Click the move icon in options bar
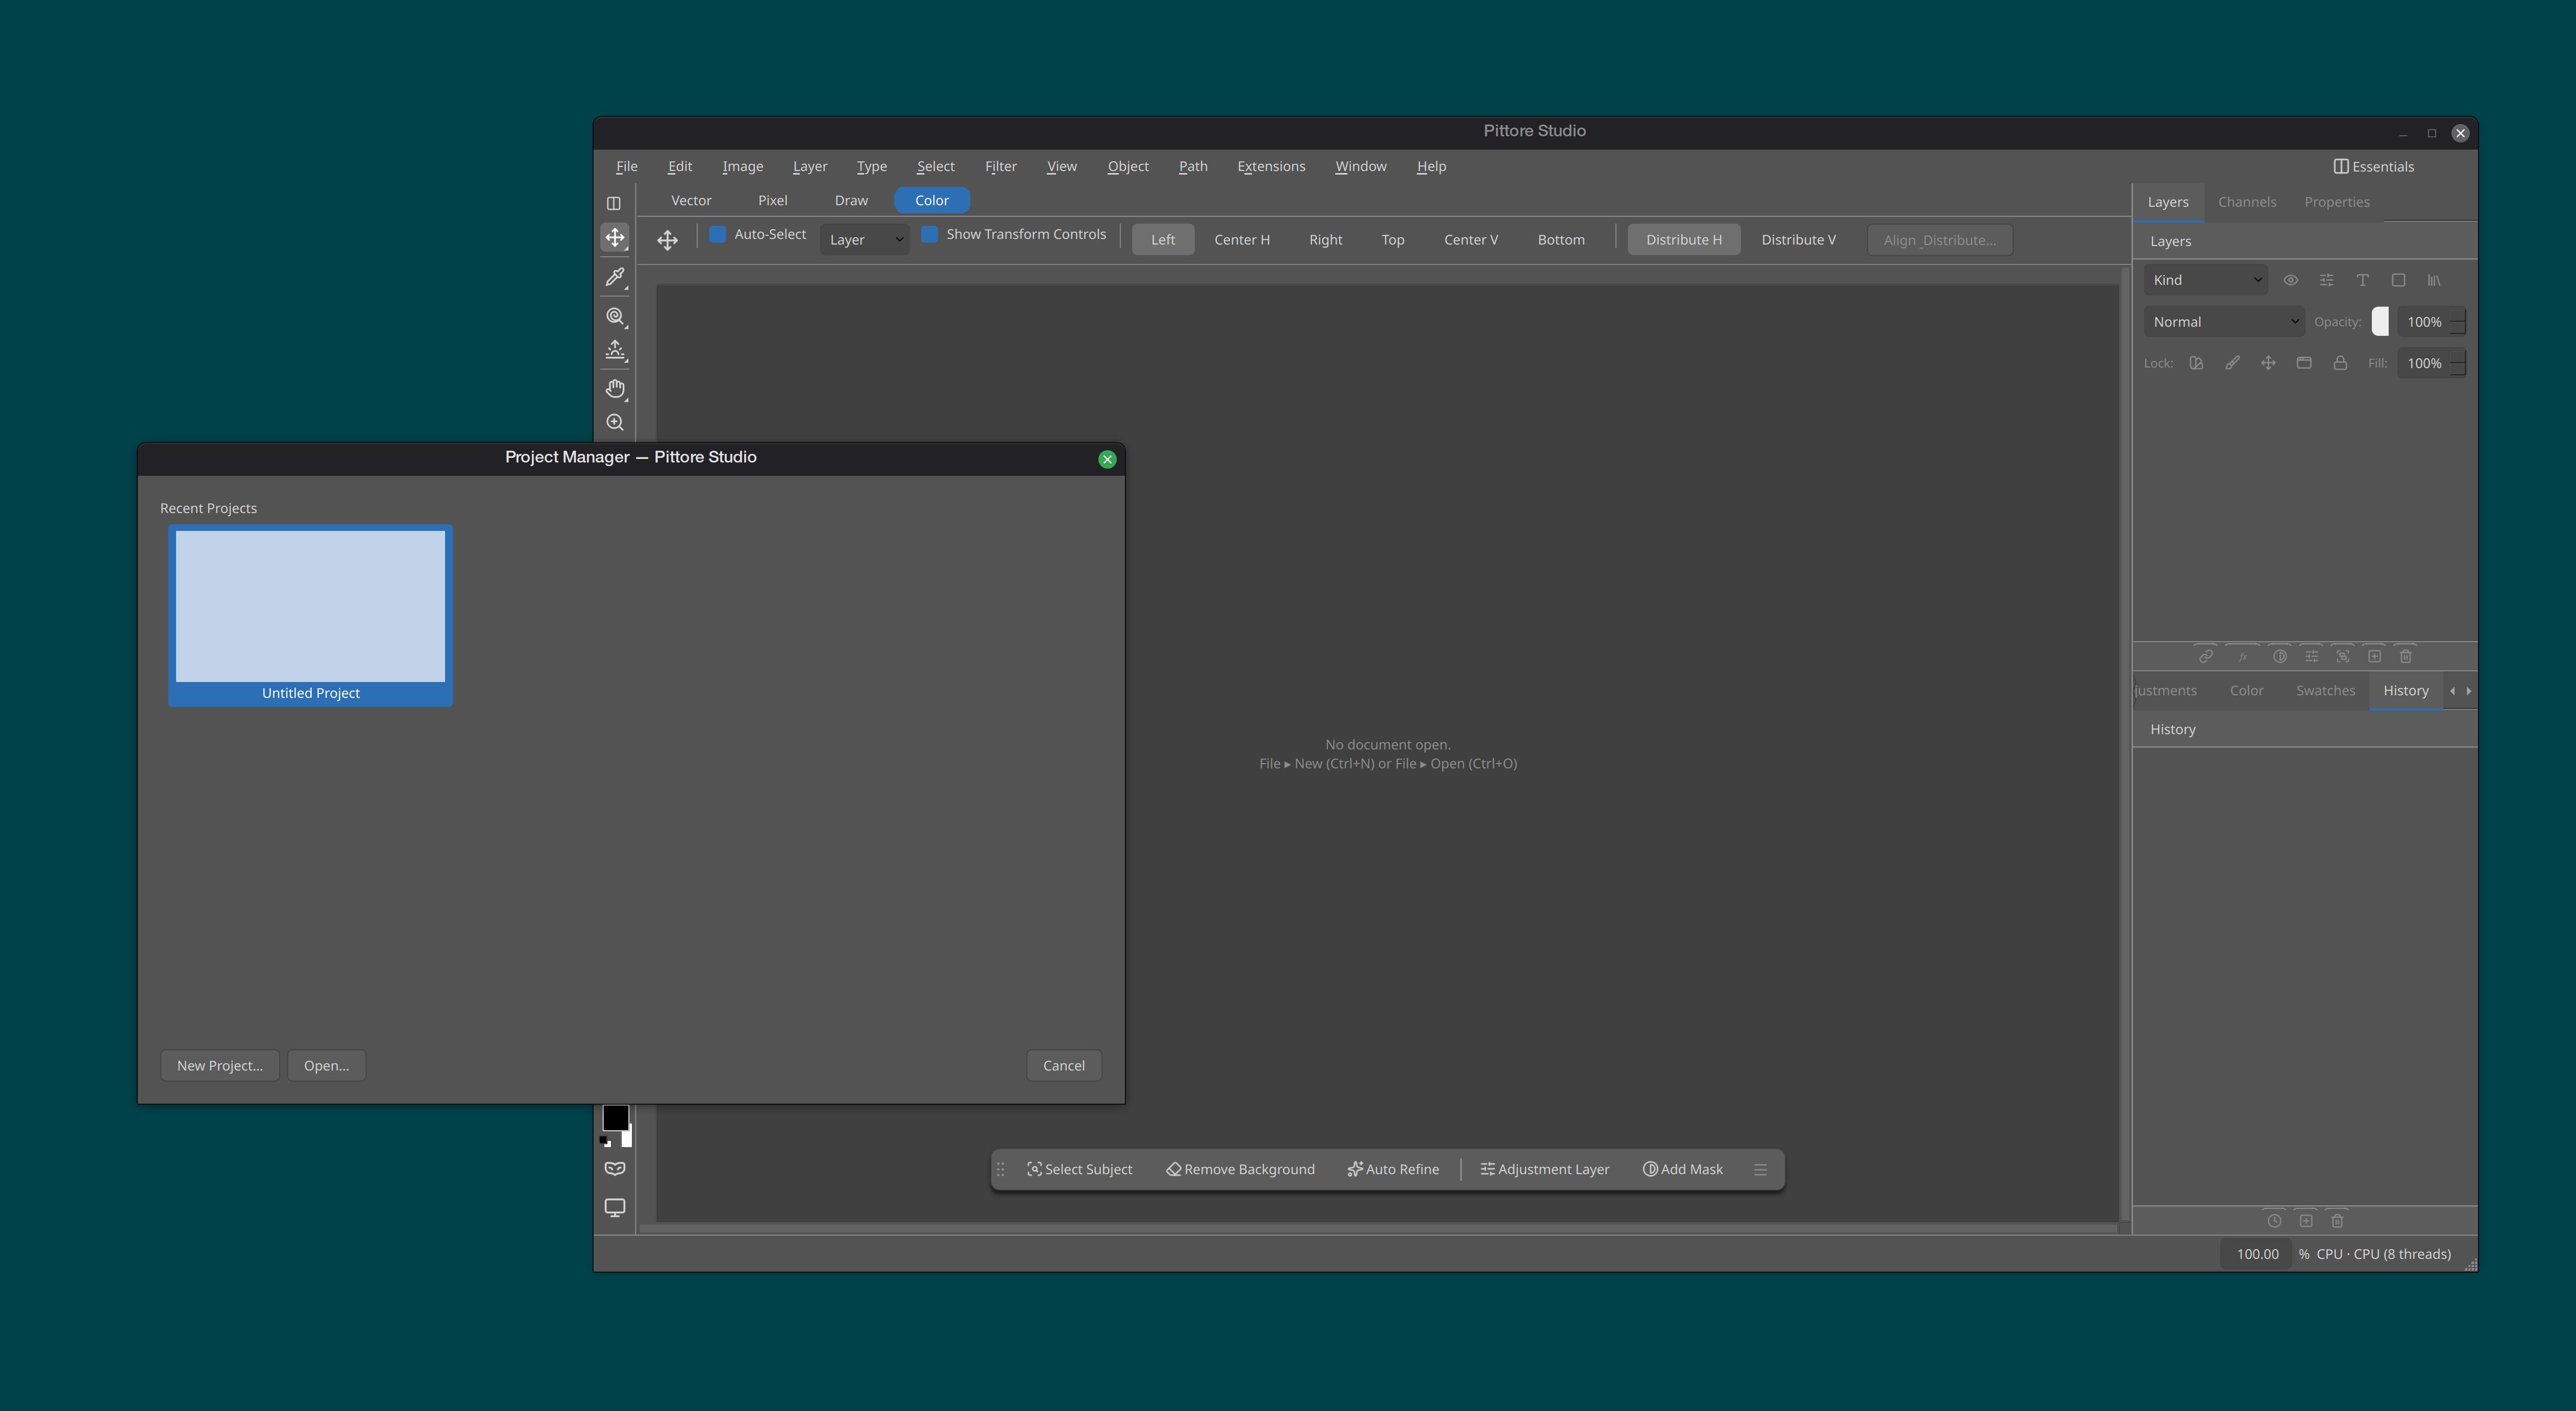Image resolution: width=2576 pixels, height=1411 pixels. pyautogui.click(x=667, y=240)
